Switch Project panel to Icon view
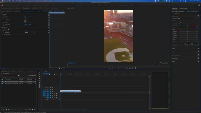Image resolution: width=201 pixels, height=113 pixels. point(6,110)
